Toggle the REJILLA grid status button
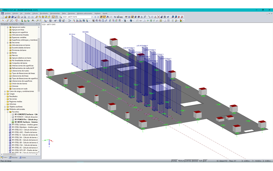273x171 pixels. (x=181, y=161)
